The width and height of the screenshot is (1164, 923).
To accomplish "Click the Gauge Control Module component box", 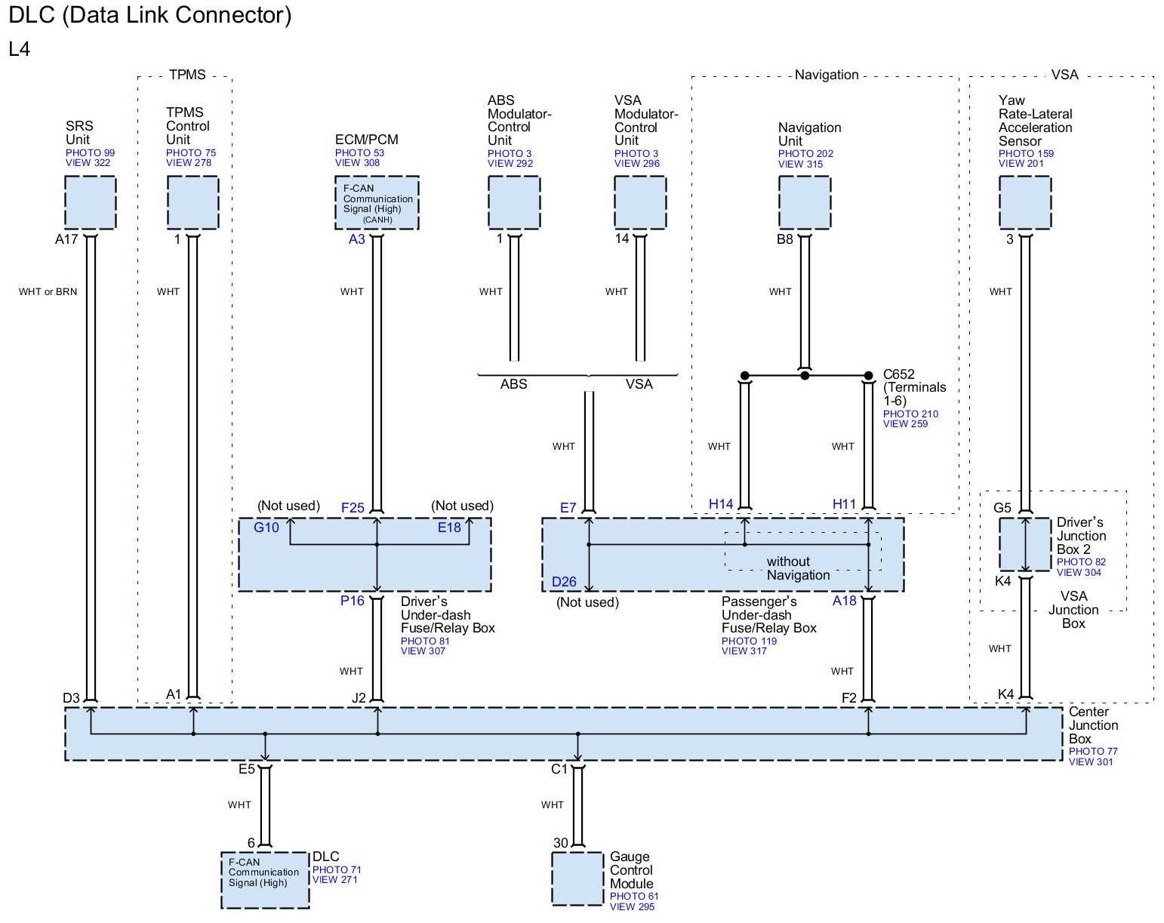I will [x=577, y=878].
